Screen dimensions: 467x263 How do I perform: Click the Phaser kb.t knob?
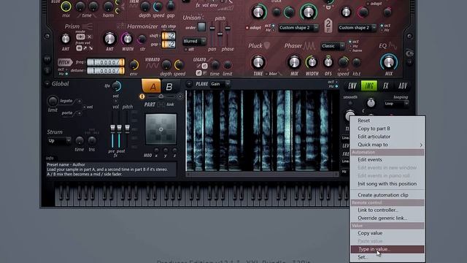pyautogui.click(x=356, y=62)
